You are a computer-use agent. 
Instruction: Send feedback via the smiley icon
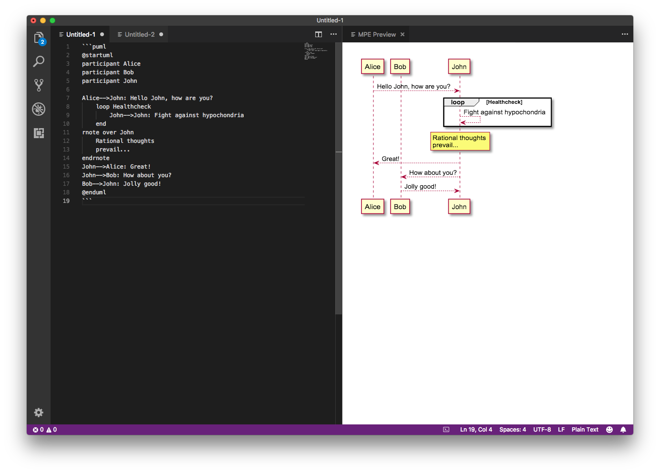click(609, 429)
